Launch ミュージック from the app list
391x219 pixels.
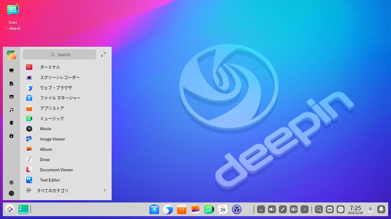coord(66,118)
